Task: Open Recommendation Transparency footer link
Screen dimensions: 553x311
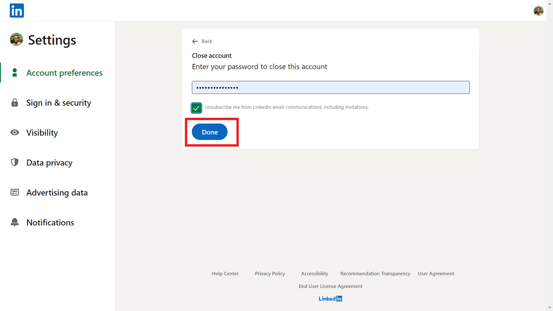Action: [375, 274]
